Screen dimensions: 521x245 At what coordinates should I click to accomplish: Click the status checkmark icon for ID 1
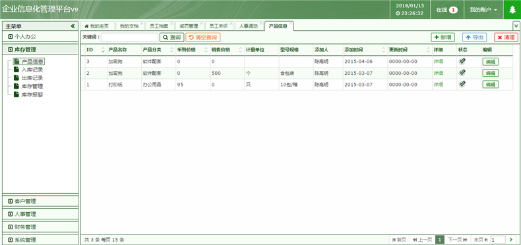pos(462,85)
